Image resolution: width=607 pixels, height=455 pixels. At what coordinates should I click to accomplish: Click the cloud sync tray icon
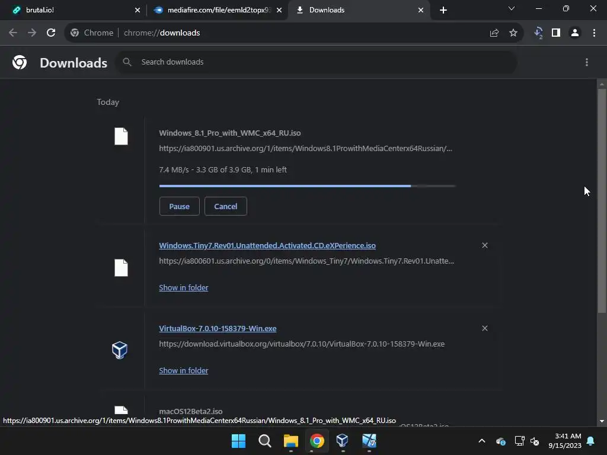(x=500, y=441)
